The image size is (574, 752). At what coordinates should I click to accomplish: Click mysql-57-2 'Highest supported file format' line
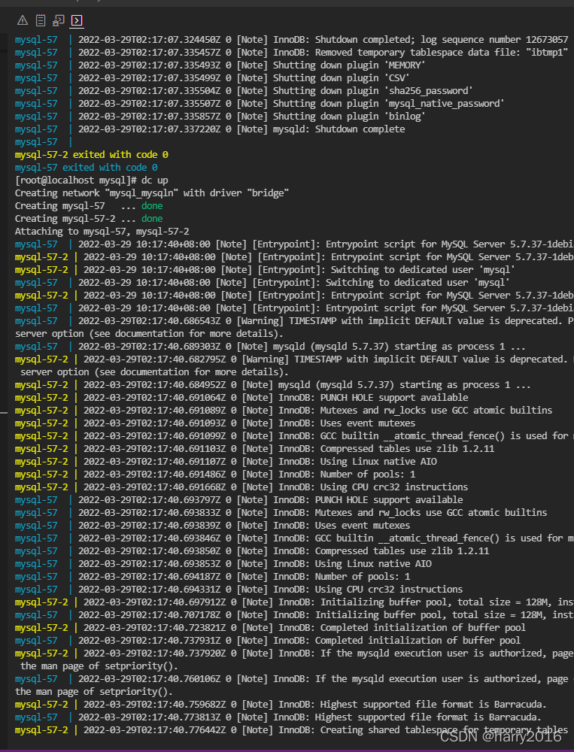(281, 705)
